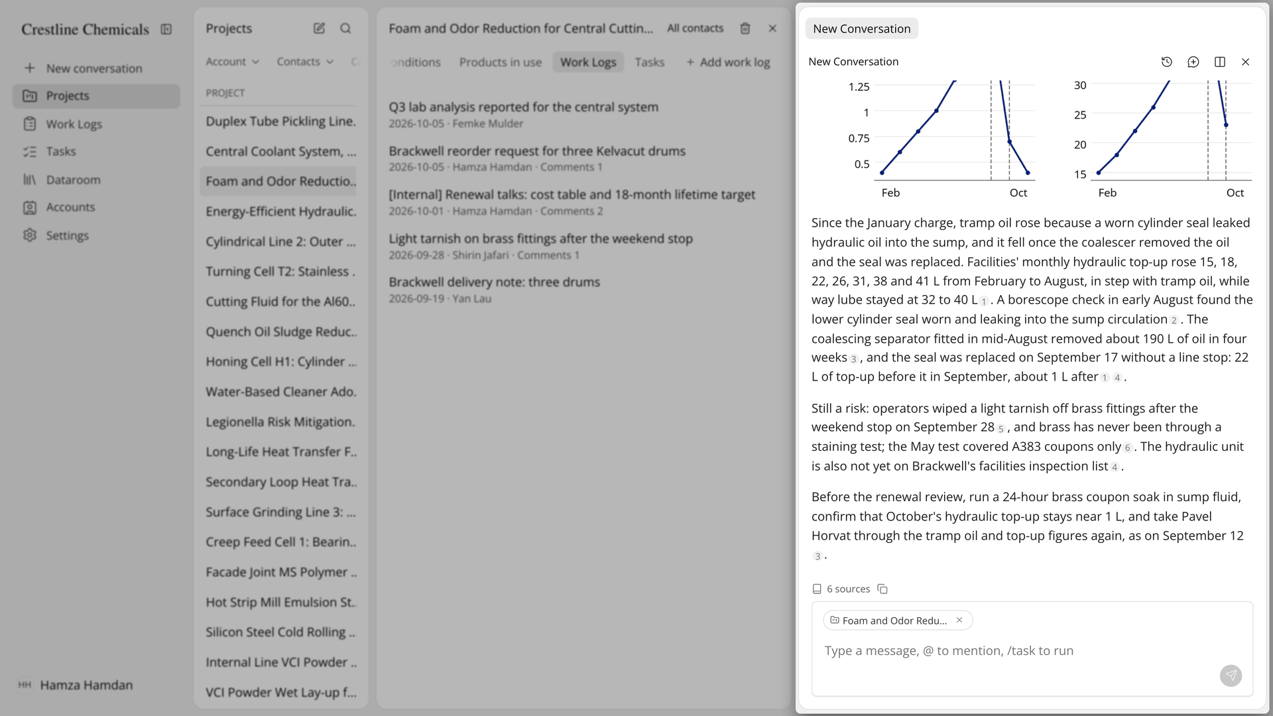Click the send message arrow button
This screenshot has width=1273, height=716.
click(x=1231, y=676)
